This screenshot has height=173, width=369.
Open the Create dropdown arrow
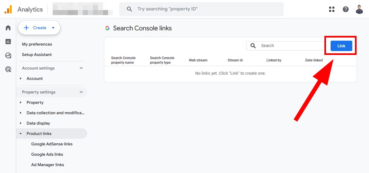[53, 28]
